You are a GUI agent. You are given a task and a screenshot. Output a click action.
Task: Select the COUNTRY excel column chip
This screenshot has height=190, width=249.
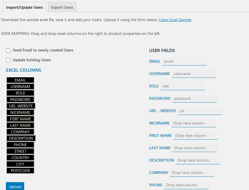[x=20, y=157]
